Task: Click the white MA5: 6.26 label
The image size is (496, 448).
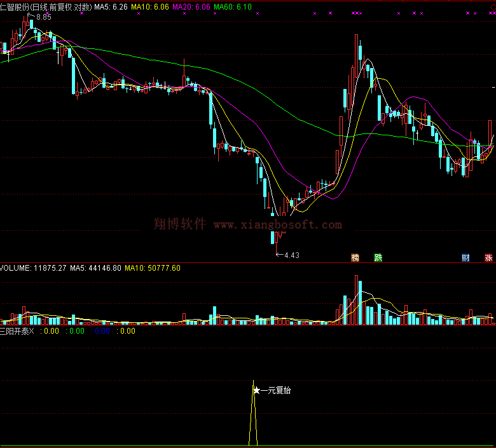Action: [x=111, y=6]
